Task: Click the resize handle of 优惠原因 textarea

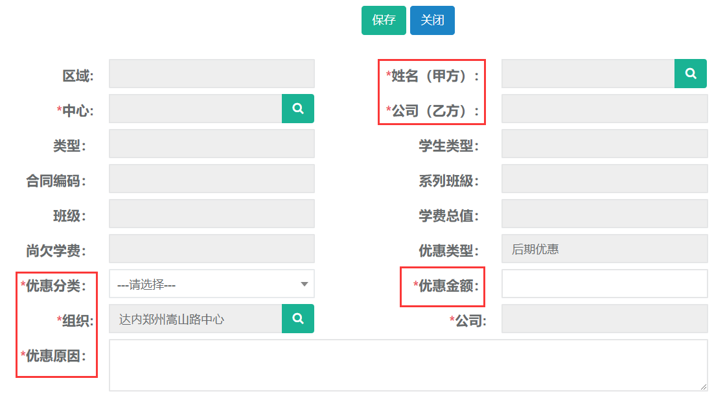Action: pos(704,386)
